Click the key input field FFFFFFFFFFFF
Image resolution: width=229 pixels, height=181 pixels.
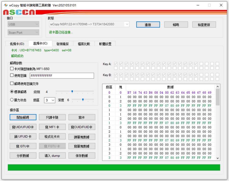click(x=62, y=76)
